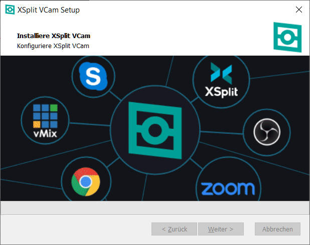Select the XSplit X-shaped logo symbol
Image resolution: width=310 pixels, height=245 pixels.
[x=221, y=73]
